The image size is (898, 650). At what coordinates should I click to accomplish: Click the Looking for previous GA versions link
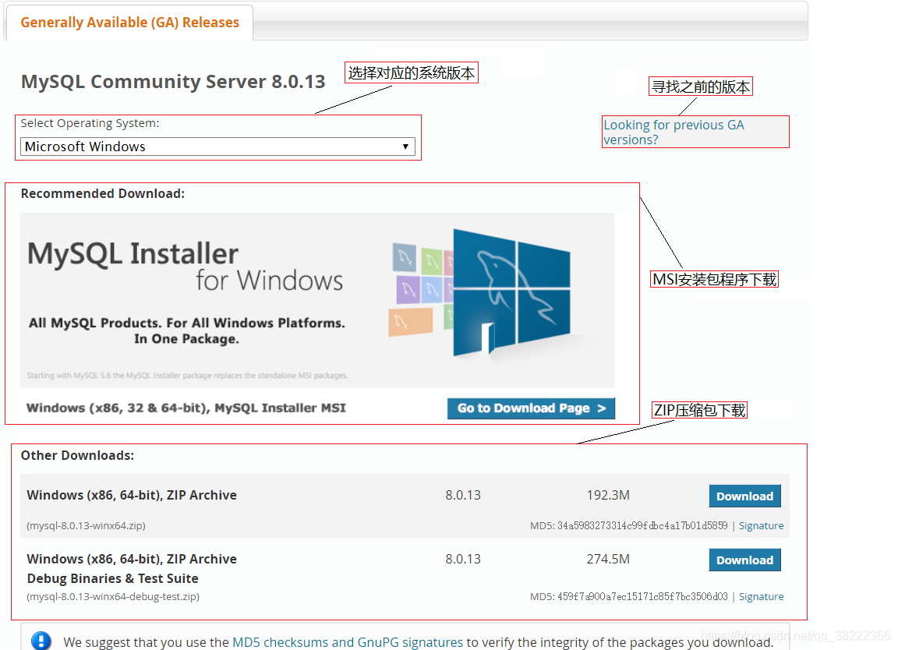673,132
